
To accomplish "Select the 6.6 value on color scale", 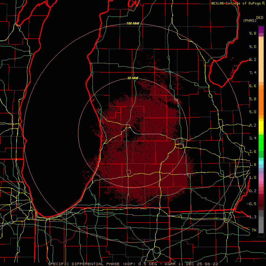I will coord(253,86).
